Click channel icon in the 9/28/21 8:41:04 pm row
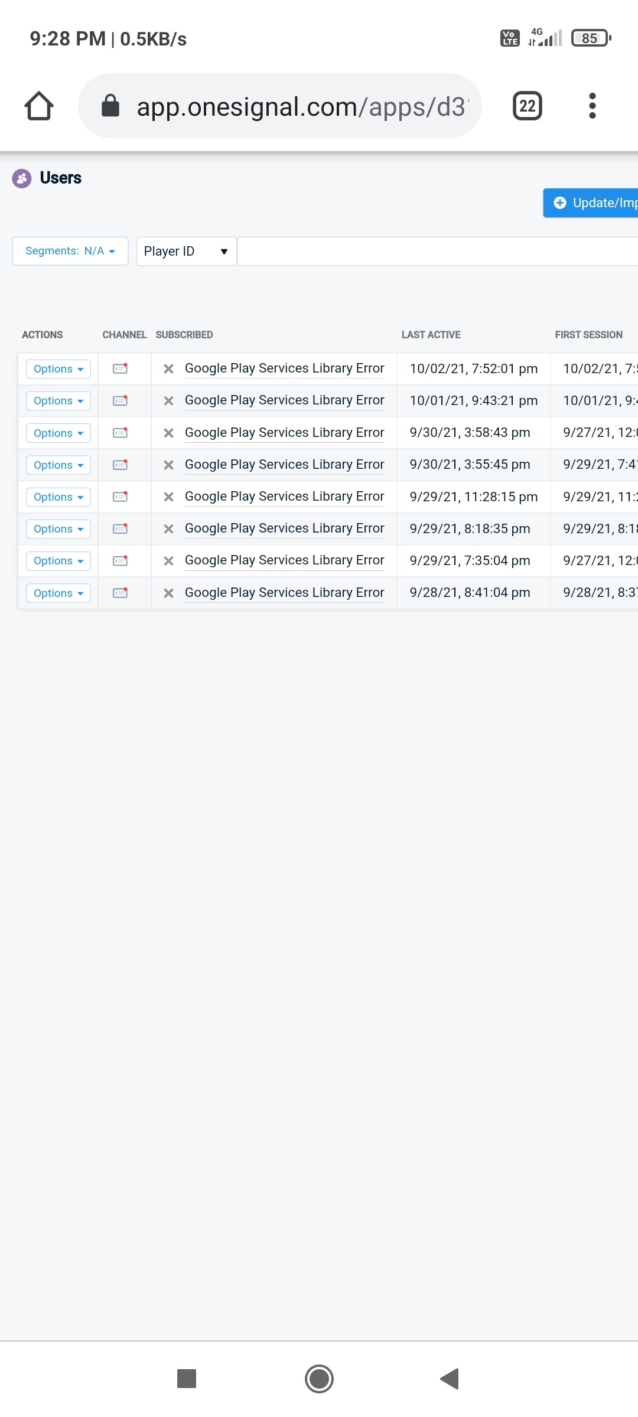This screenshot has height=1417, width=638. coord(121,593)
